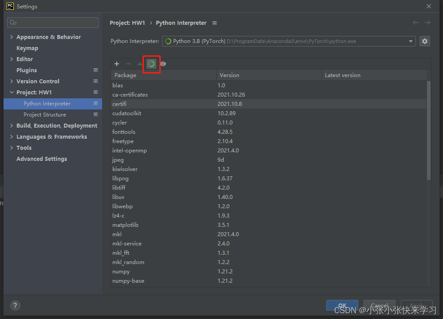Click the uninstall package minus icon

point(128,64)
